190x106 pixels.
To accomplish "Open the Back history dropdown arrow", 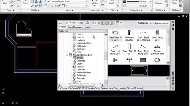I will click(70, 23).
